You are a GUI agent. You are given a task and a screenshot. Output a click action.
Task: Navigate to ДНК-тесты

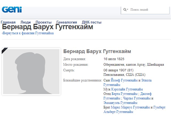(92, 22)
